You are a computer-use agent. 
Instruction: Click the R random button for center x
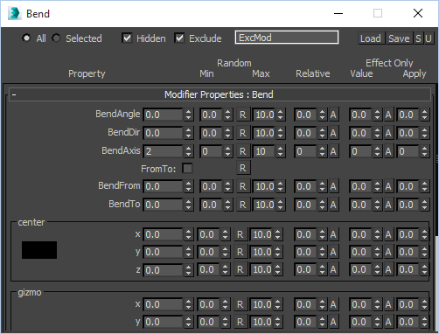[240, 234]
